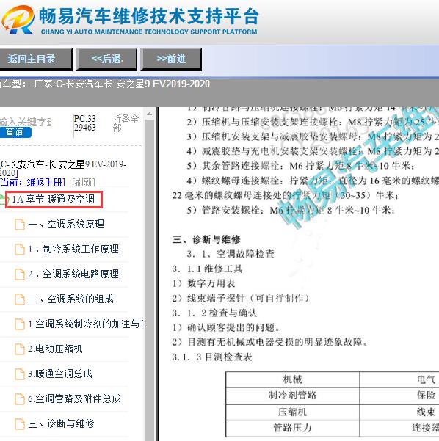Click the 查询 search button
This screenshot has width=439, height=441.
pos(15,133)
